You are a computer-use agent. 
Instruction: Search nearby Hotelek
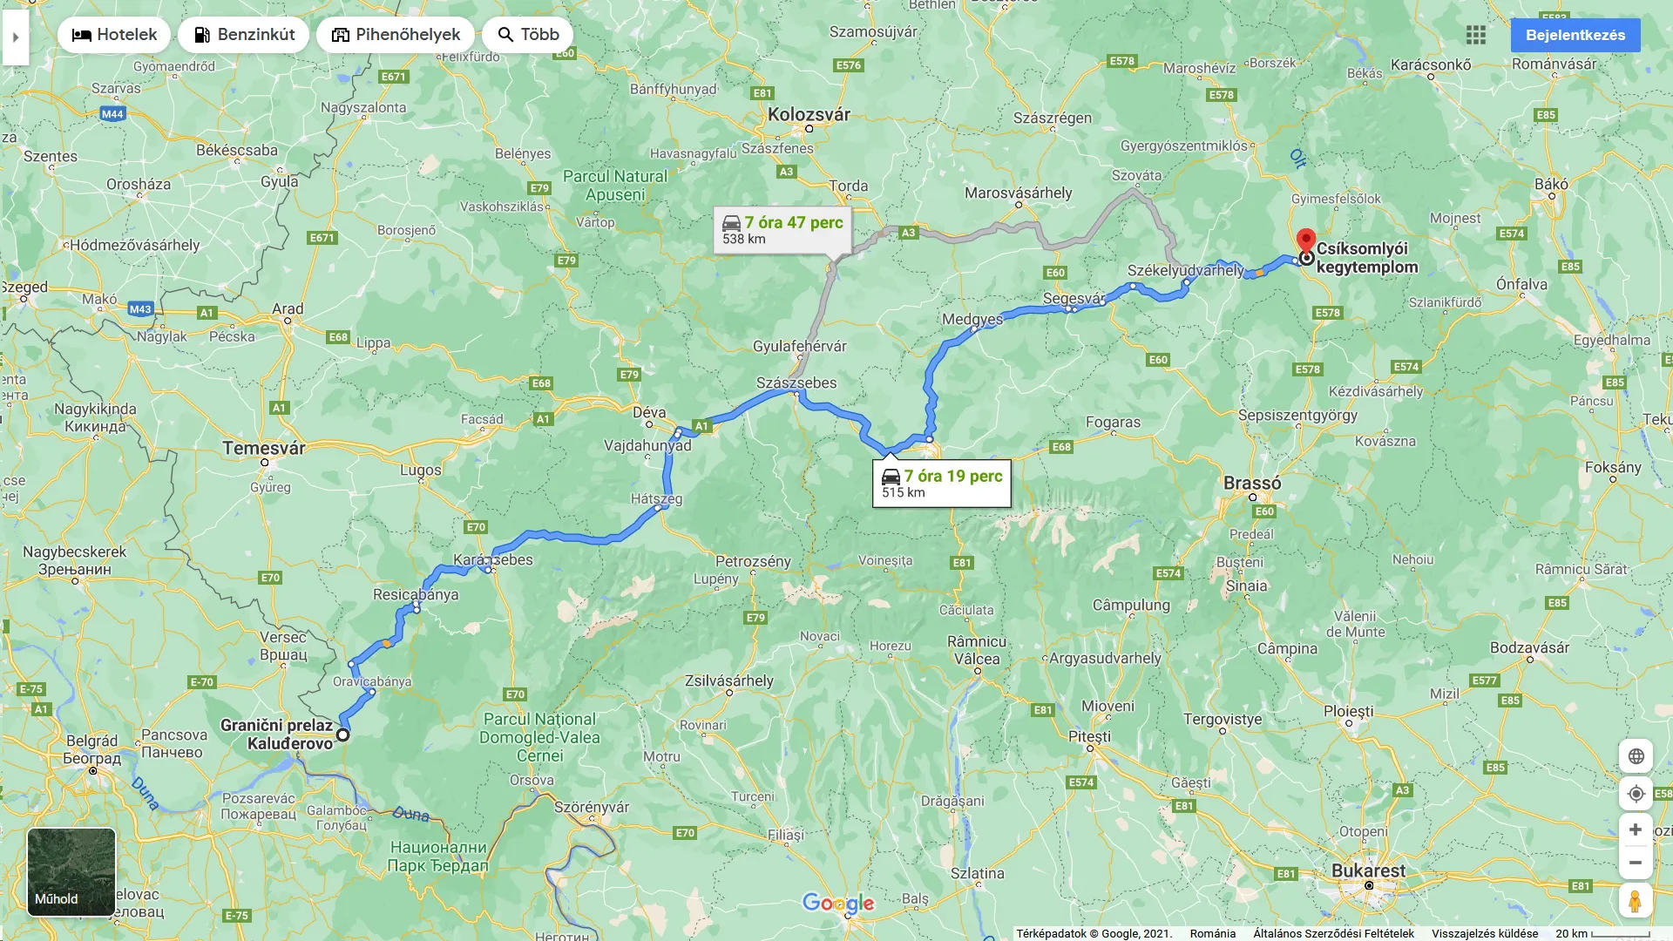(x=114, y=35)
